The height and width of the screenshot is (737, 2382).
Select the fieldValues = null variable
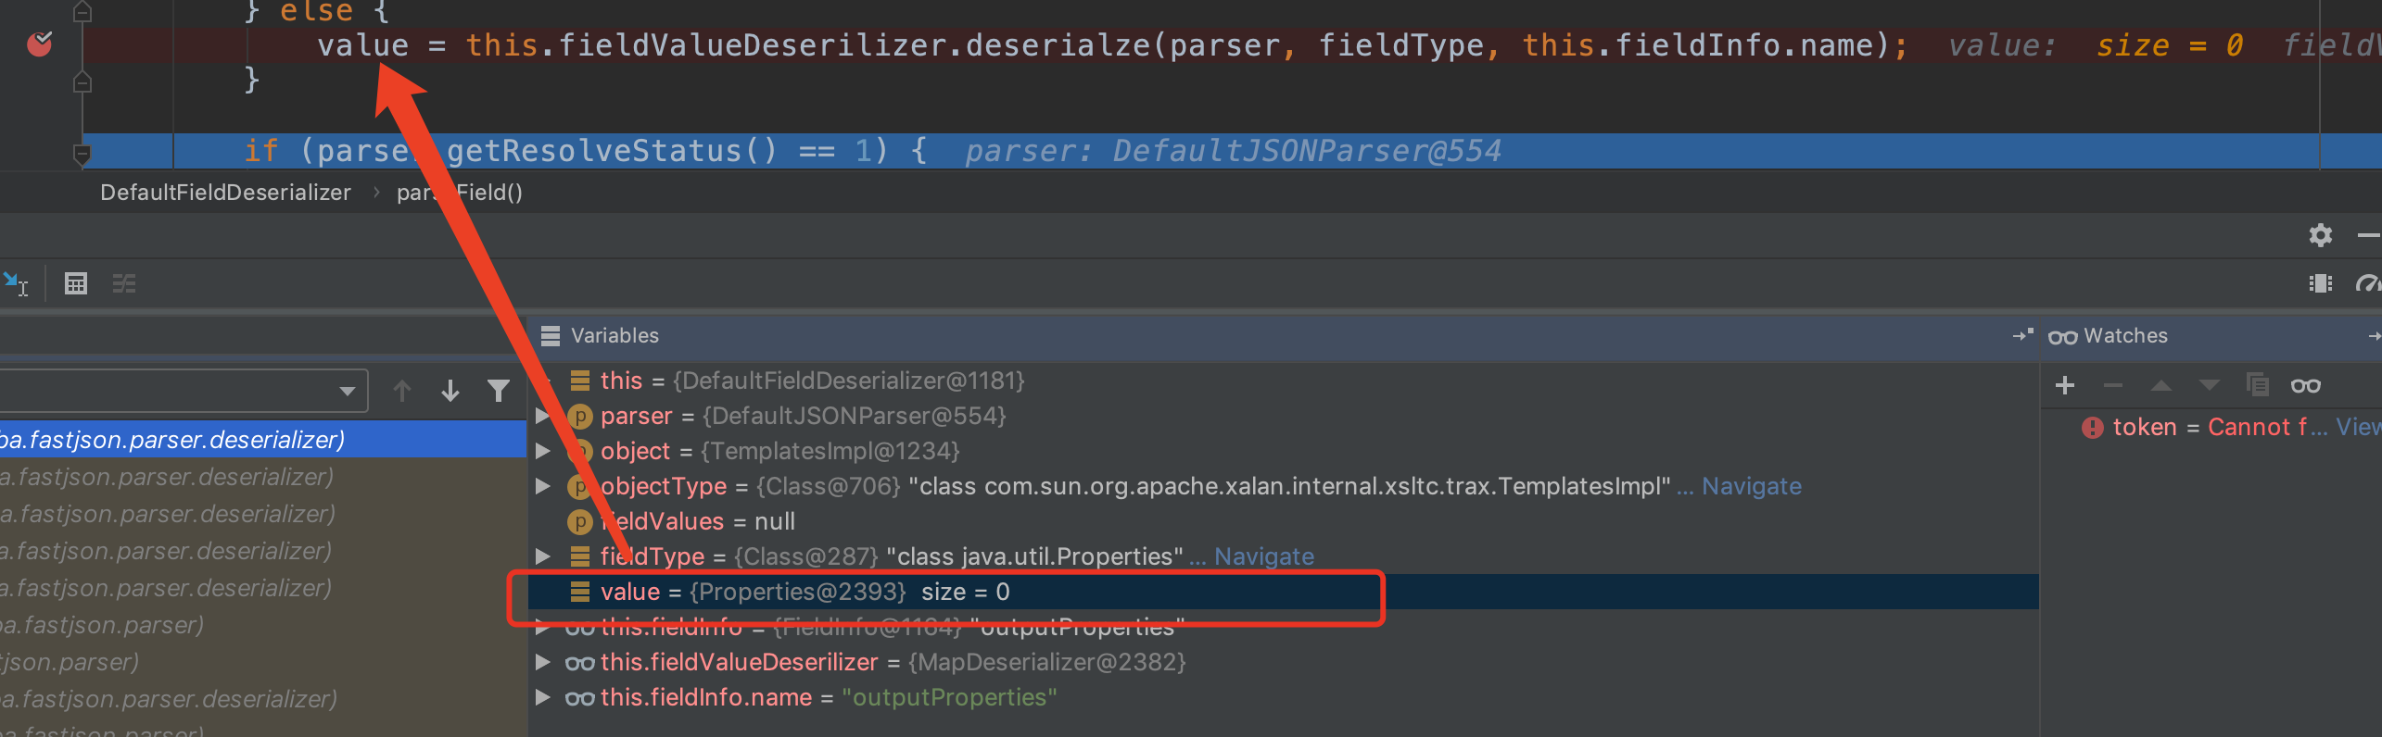coord(697,521)
